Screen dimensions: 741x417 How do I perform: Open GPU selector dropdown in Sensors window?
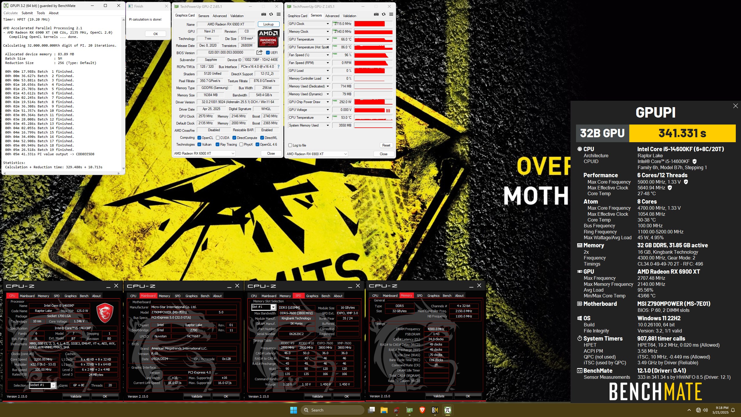coord(317,154)
